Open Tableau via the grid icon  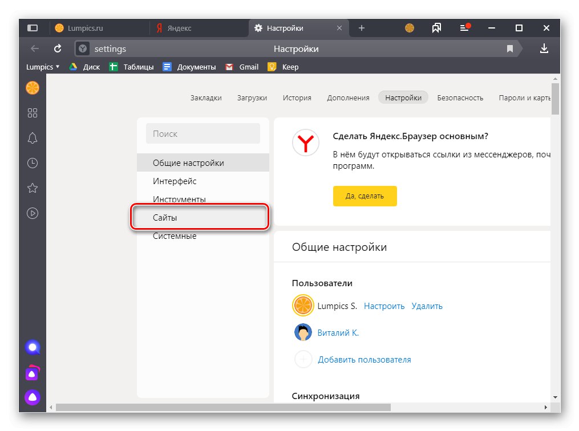pyautogui.click(x=32, y=113)
